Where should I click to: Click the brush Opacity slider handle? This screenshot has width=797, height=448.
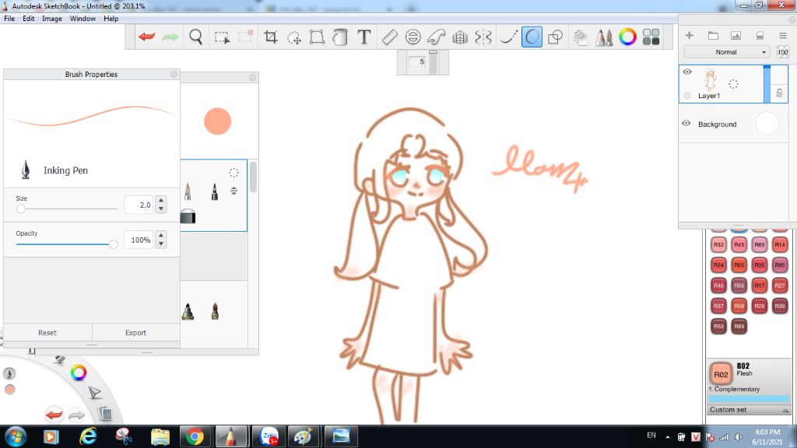tap(113, 244)
